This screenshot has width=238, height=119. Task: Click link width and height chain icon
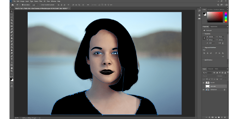204,38
